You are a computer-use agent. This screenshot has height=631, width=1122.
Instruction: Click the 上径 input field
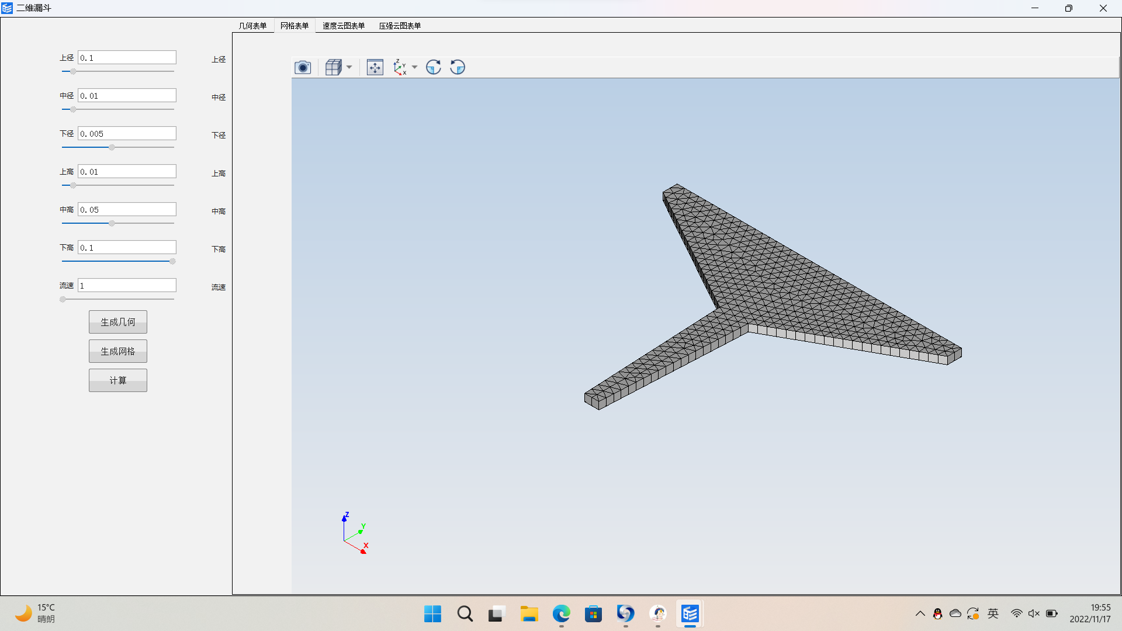(x=127, y=58)
